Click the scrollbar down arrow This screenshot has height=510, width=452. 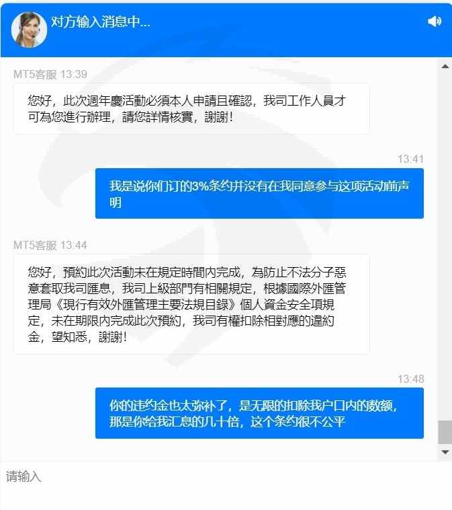pos(445,452)
